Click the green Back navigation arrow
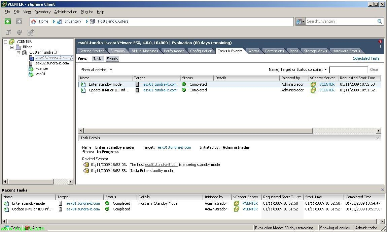Viewport: 387px width, 232px height. [8, 21]
